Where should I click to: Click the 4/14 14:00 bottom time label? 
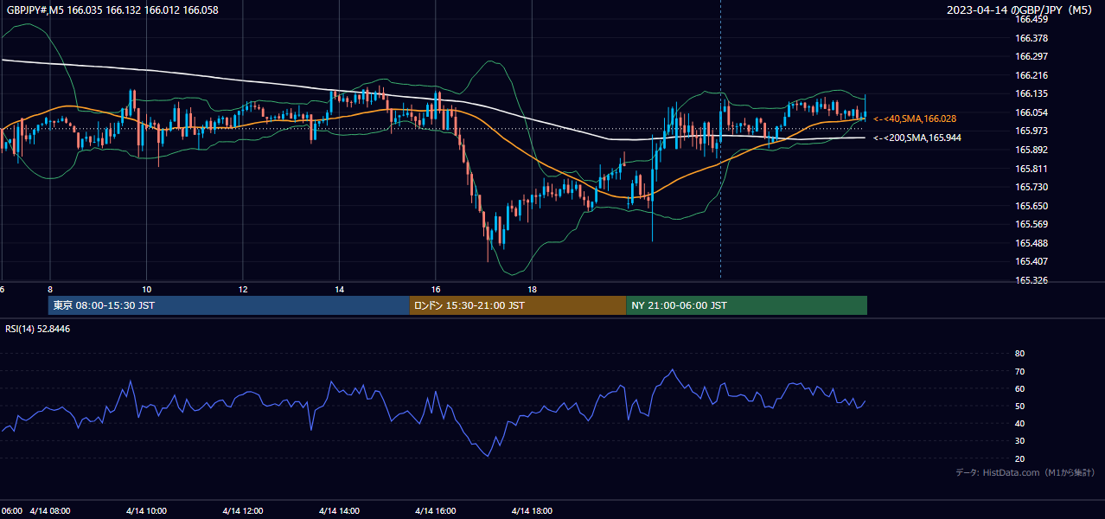point(339,510)
